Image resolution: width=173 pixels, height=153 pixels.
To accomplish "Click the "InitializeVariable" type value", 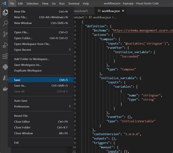I will 138,121.
